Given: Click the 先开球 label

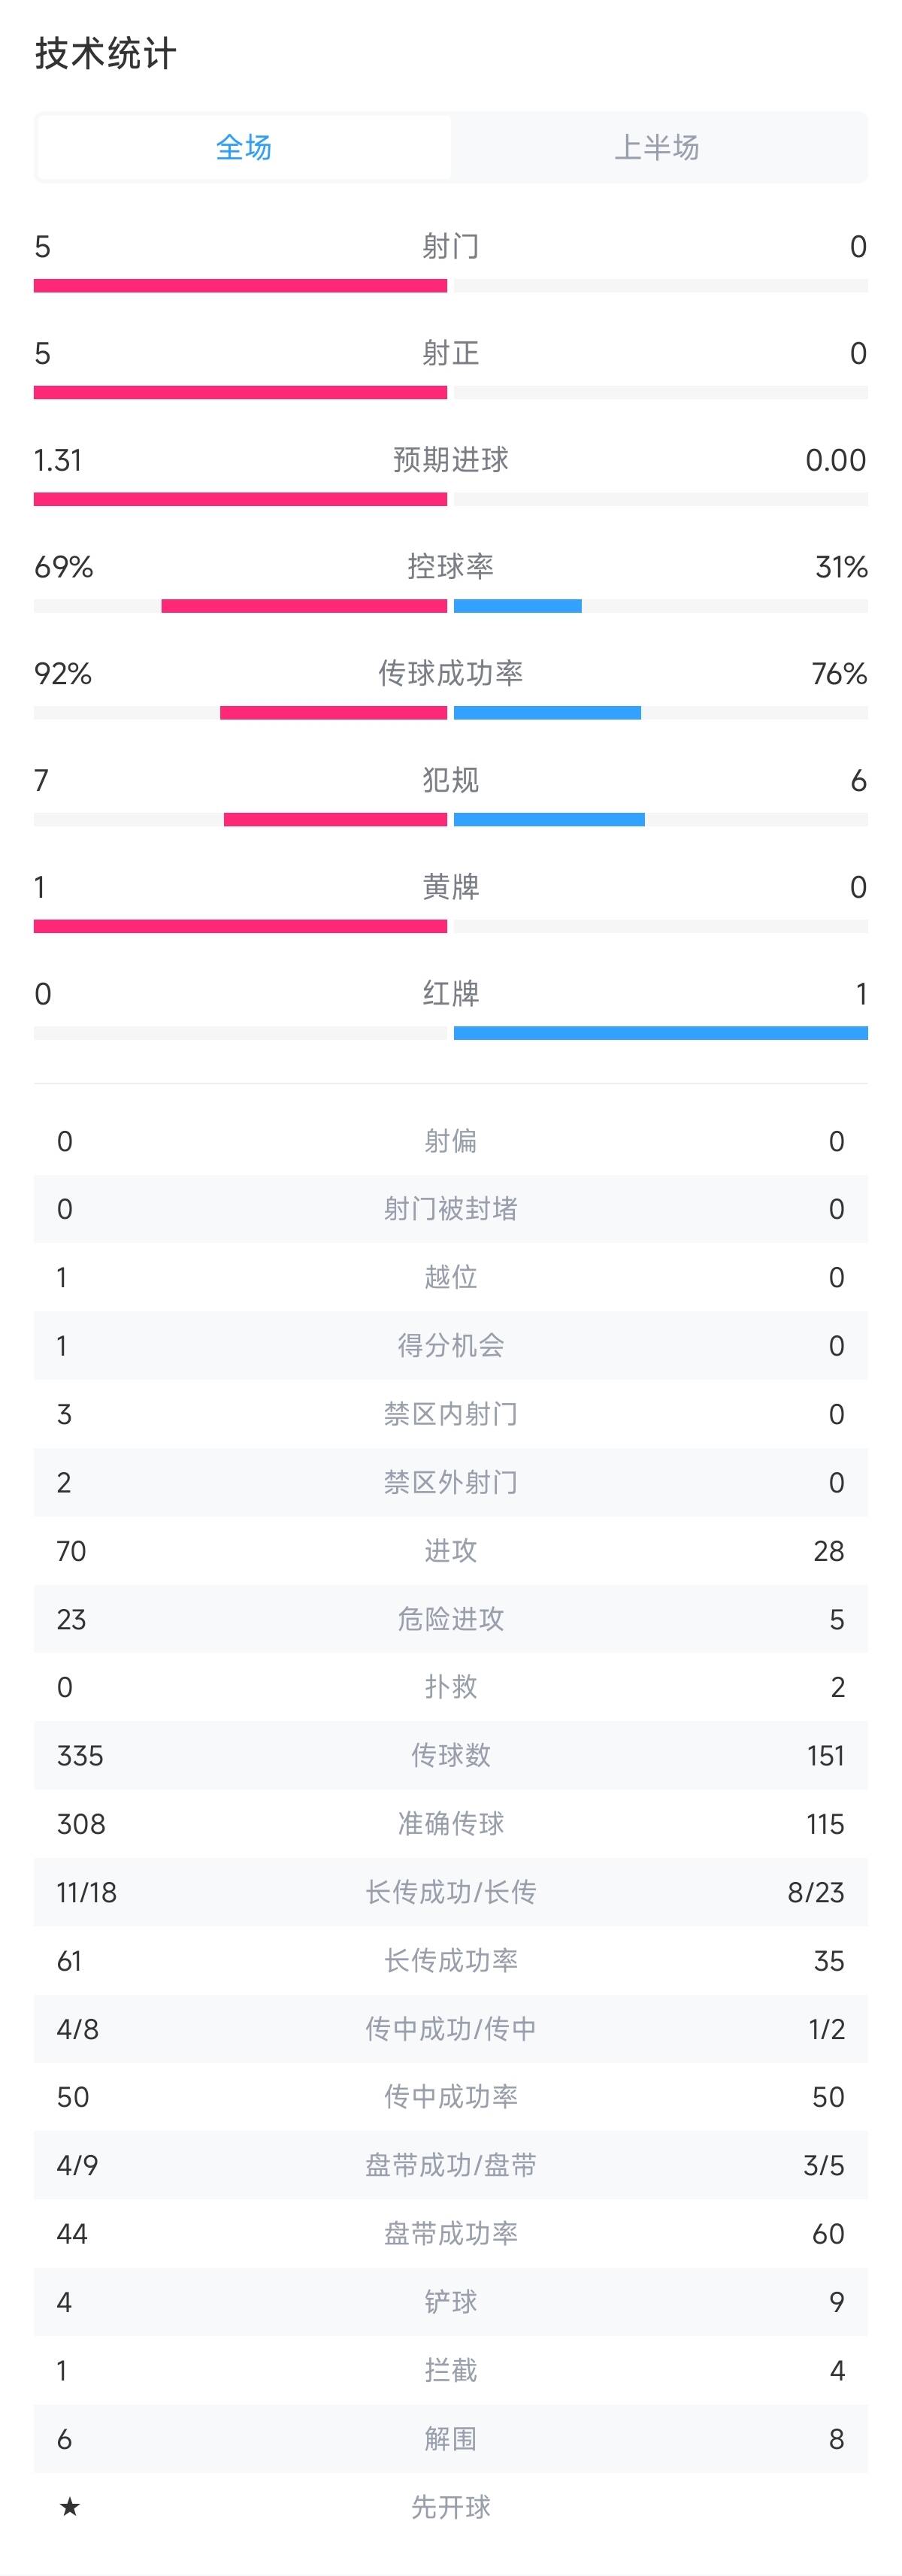Looking at the screenshot, I should (x=450, y=2507).
